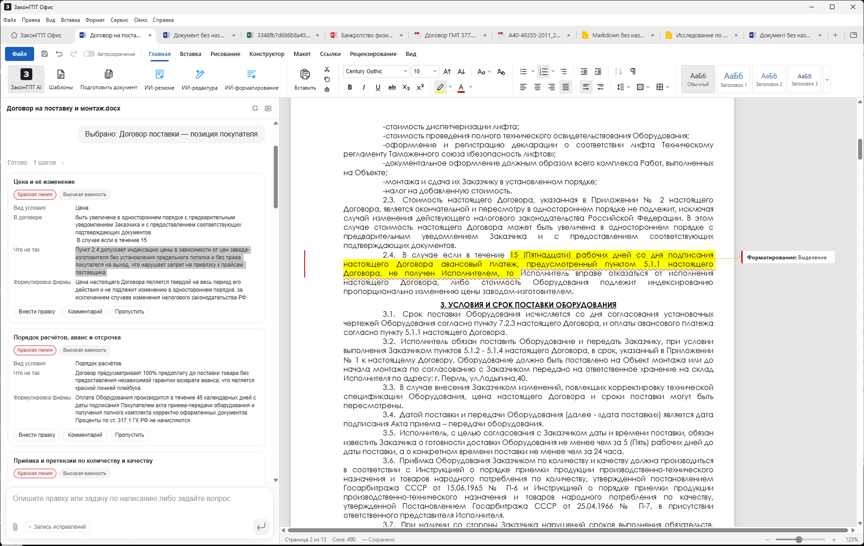Increase font size icon
Screen dimensions: 864x546
coord(447,71)
